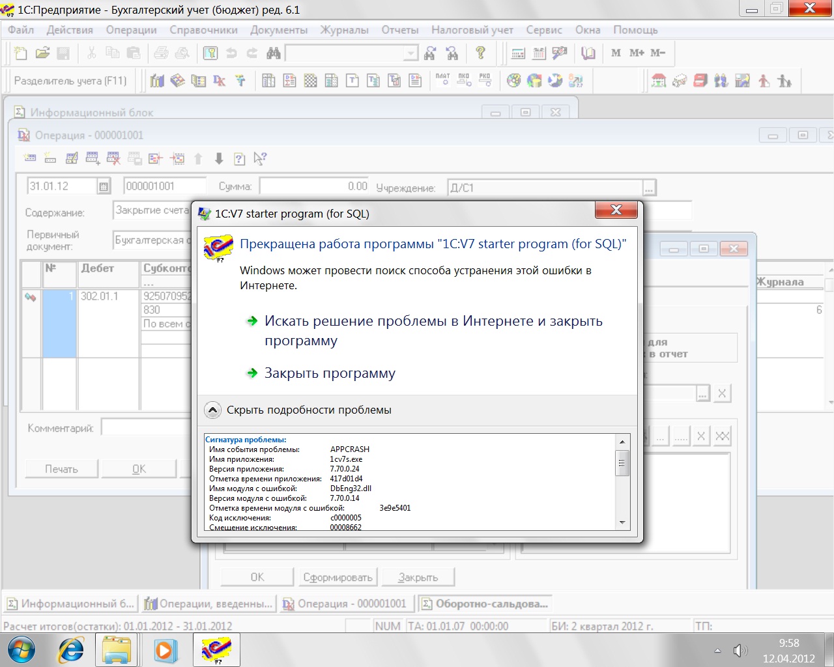Click the M+ memory add button
The image size is (834, 667).
click(637, 53)
